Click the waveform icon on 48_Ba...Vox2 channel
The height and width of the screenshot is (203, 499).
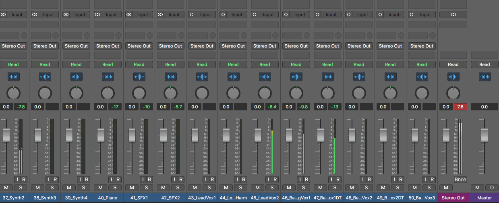(x=359, y=77)
